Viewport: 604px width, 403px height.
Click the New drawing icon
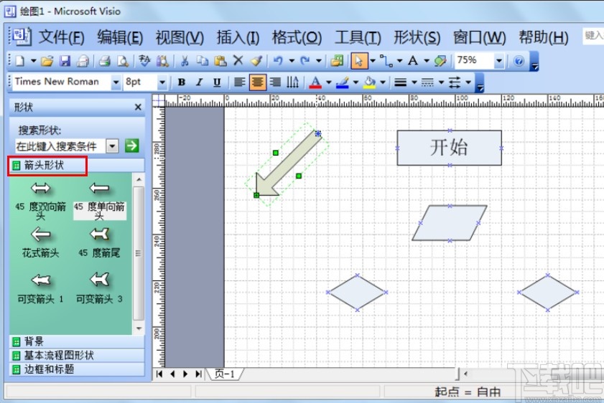pos(20,61)
